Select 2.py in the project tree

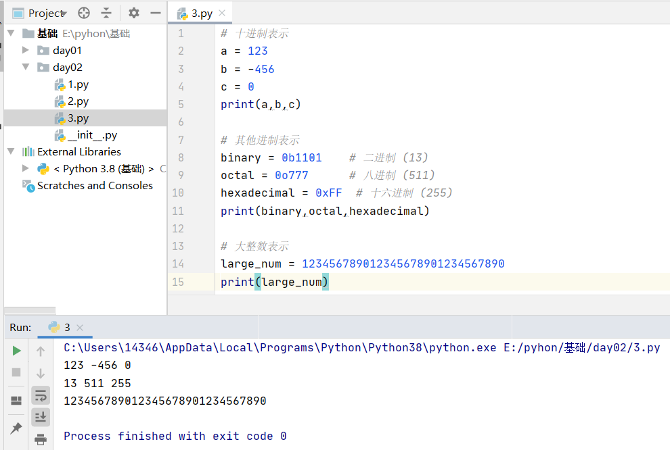79,101
